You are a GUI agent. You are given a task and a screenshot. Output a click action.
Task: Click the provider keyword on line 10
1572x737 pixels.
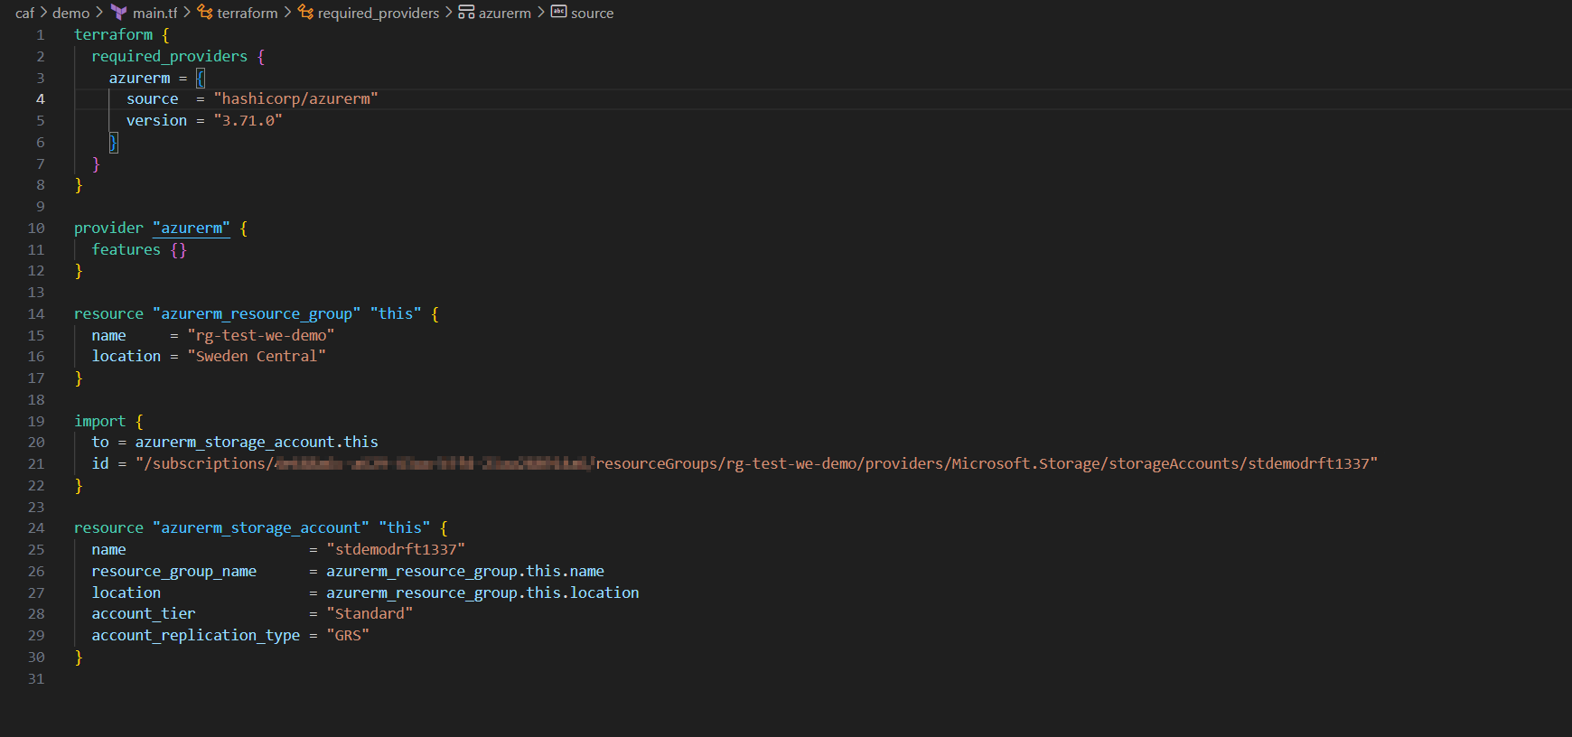[108, 228]
